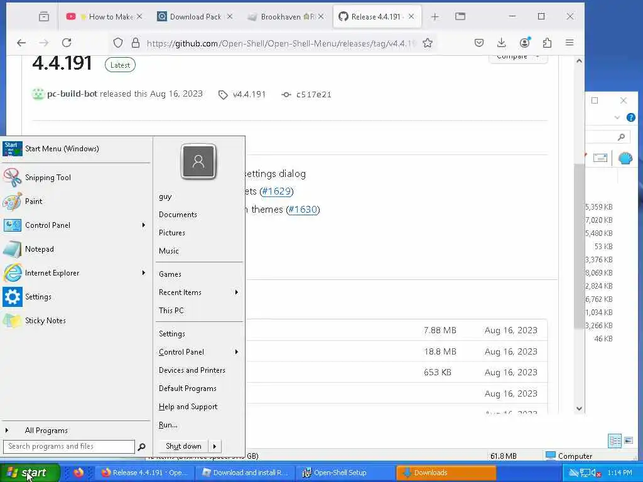Expand Internet Explorer submenu arrow
Image resolution: width=643 pixels, height=482 pixels.
click(x=144, y=272)
